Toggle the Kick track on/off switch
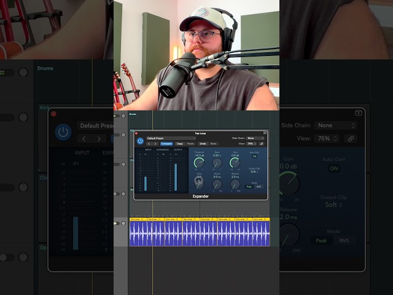This screenshot has width=393, height=295. [x=117, y=135]
